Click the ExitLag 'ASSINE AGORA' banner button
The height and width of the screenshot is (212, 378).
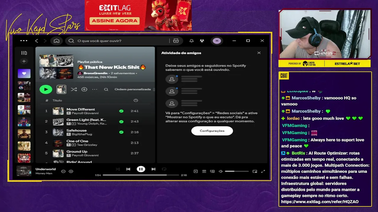[x=115, y=21]
